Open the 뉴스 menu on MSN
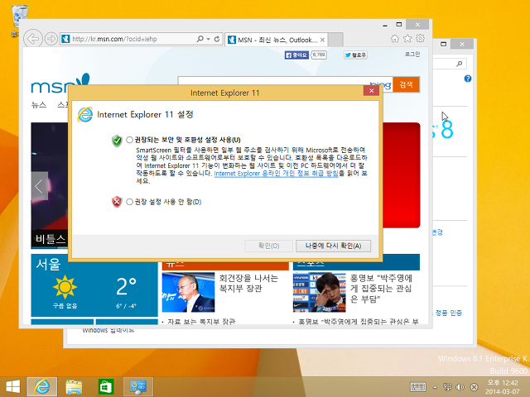Viewport: 530px width, 397px height. point(39,105)
